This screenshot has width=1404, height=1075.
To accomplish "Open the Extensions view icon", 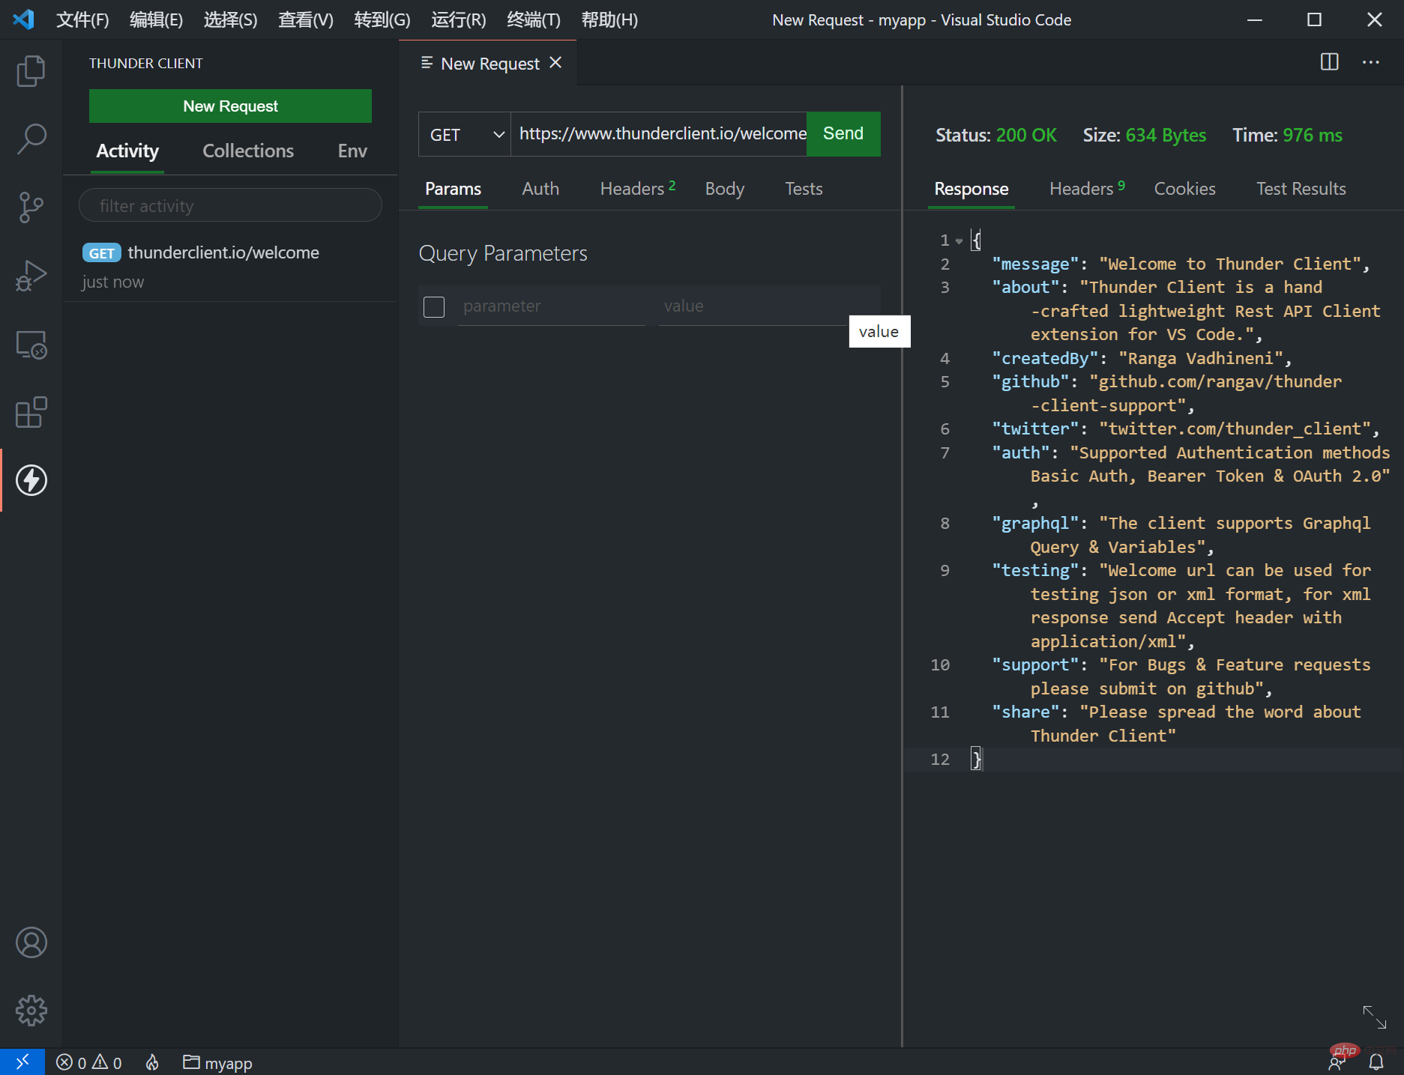I will coord(31,413).
